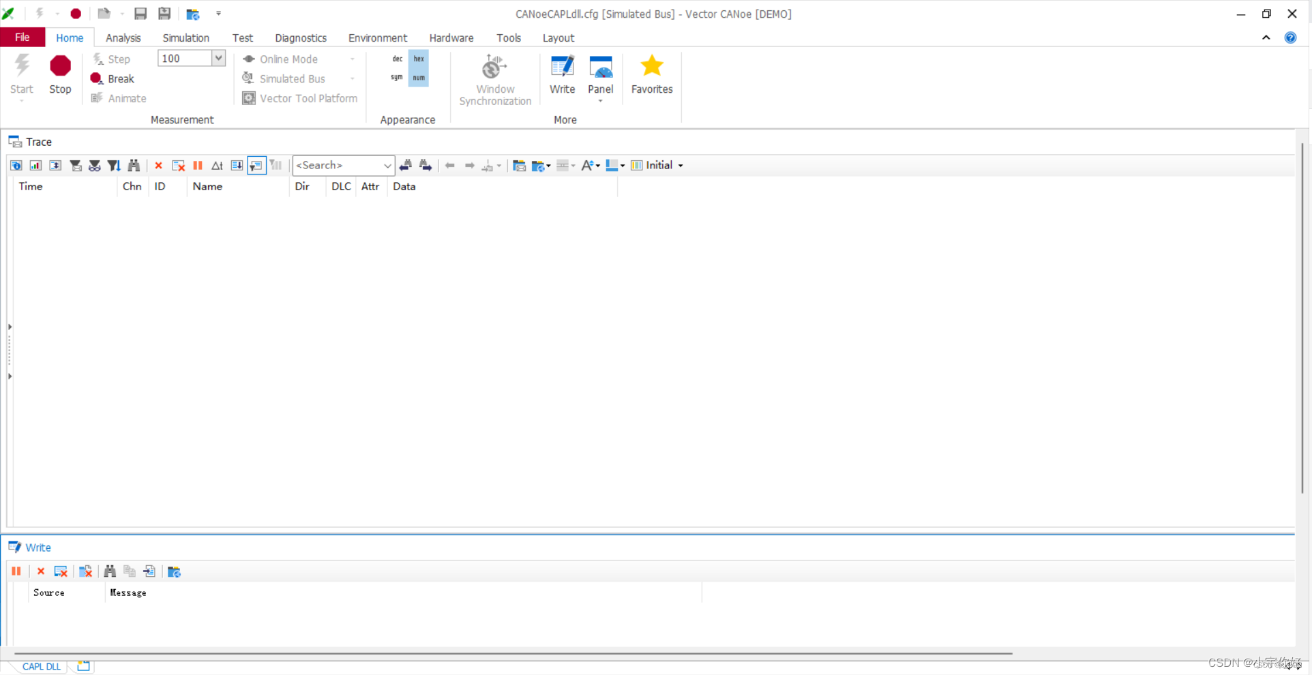Viewport: 1312px width, 675px height.
Task: Click the Trace search input field
Action: click(338, 165)
